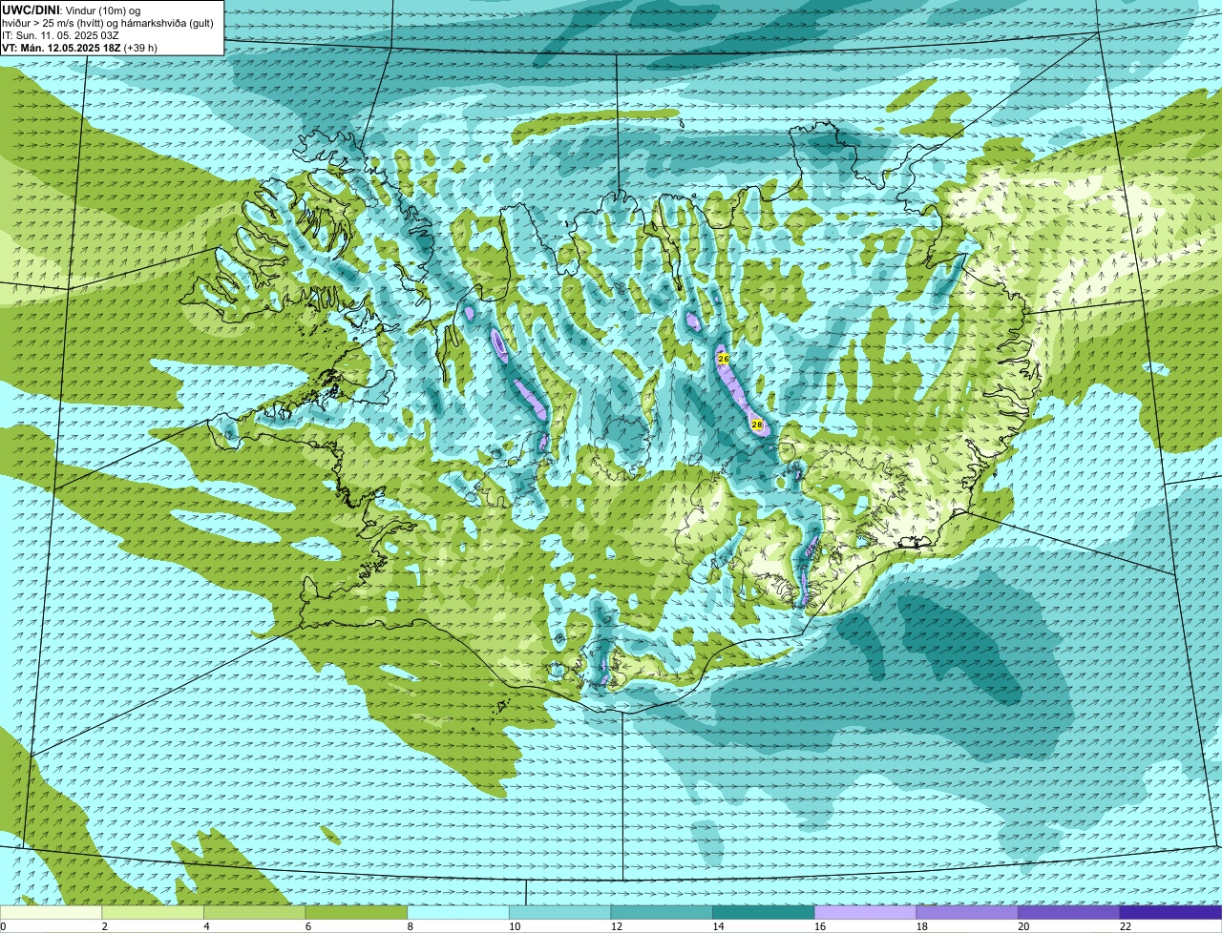The width and height of the screenshot is (1222, 933).
Task: Click the scale tick label 10
Action: click(x=515, y=926)
